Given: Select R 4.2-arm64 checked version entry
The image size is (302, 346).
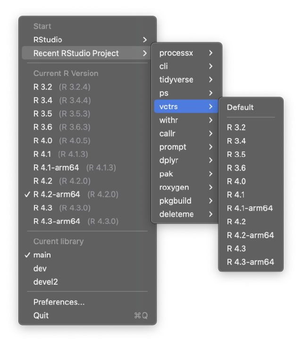Looking at the screenshot, I should pyautogui.click(x=57, y=194).
